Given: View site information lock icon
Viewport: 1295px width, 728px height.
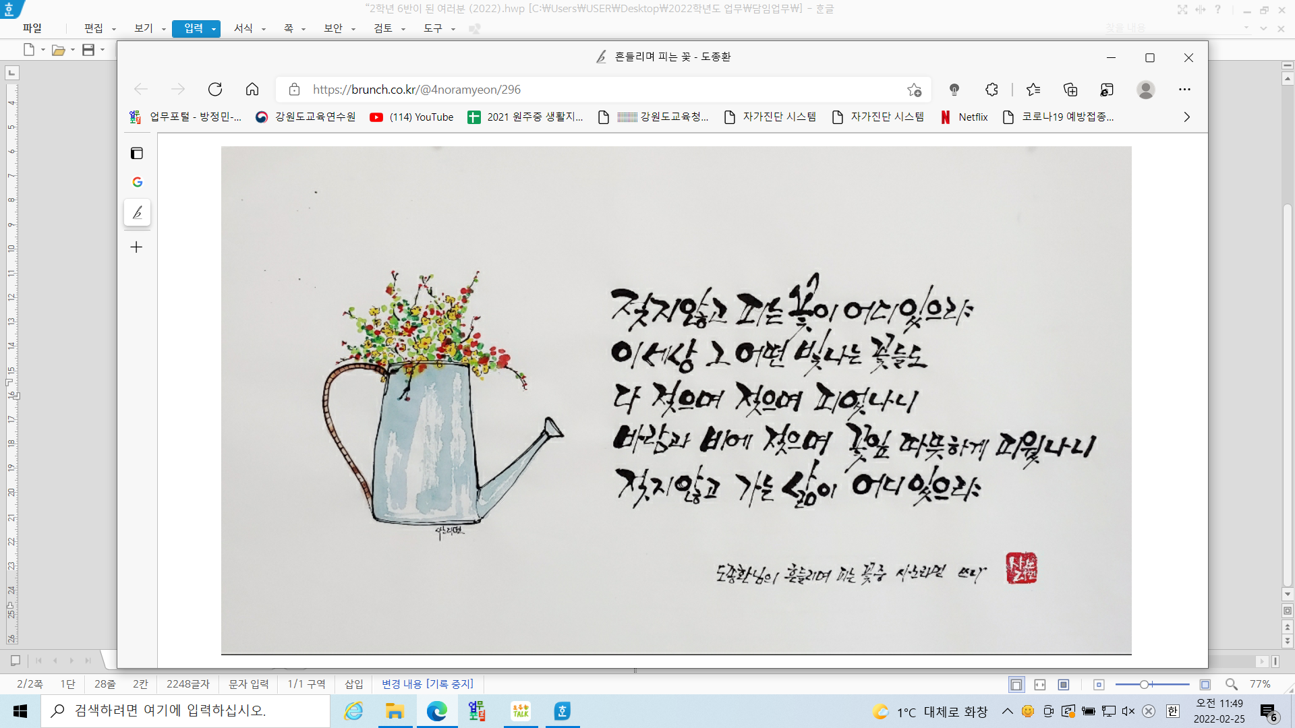Looking at the screenshot, I should [x=294, y=89].
